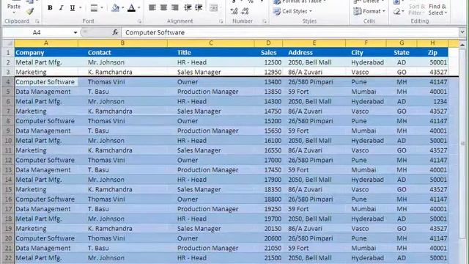Click formula bar containing Computer Software

click(x=290, y=32)
